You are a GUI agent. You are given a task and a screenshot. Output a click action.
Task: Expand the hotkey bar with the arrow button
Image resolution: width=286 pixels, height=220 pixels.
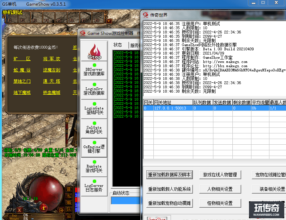tap(109, 21)
